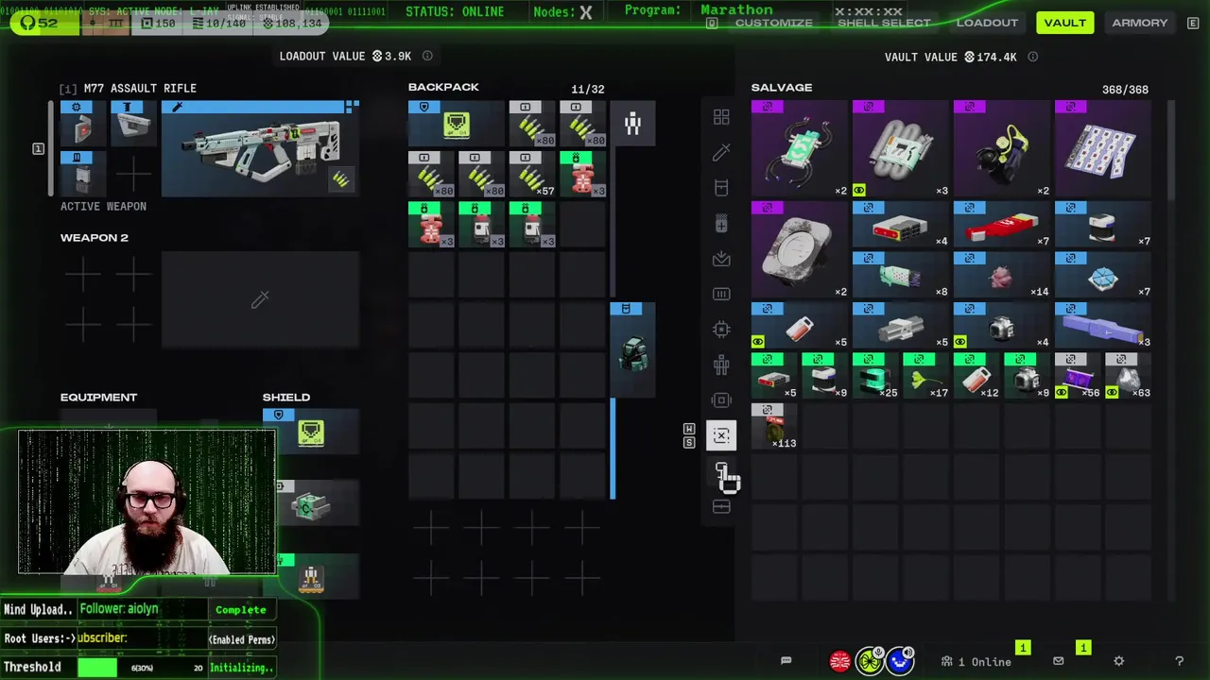
Task: Select the shell figure filter icon
Action: point(721,365)
